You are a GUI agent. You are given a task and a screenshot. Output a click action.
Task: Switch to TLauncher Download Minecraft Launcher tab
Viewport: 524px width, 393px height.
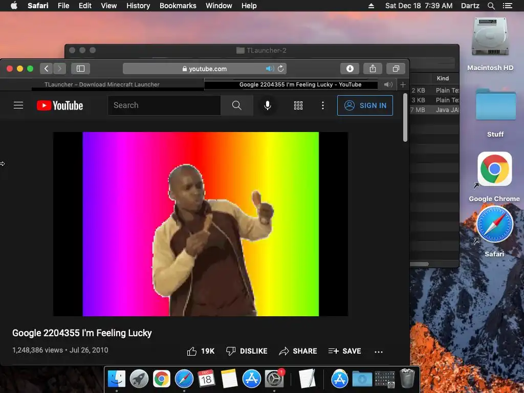click(102, 84)
